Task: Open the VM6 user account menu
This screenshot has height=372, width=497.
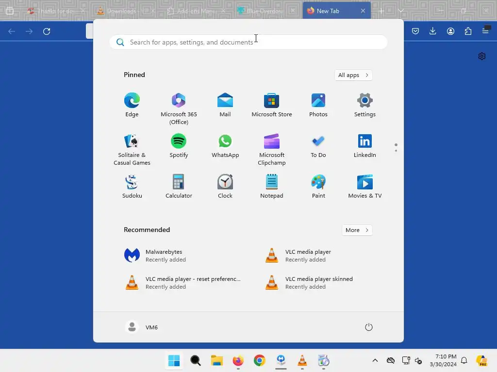Action: [142, 327]
